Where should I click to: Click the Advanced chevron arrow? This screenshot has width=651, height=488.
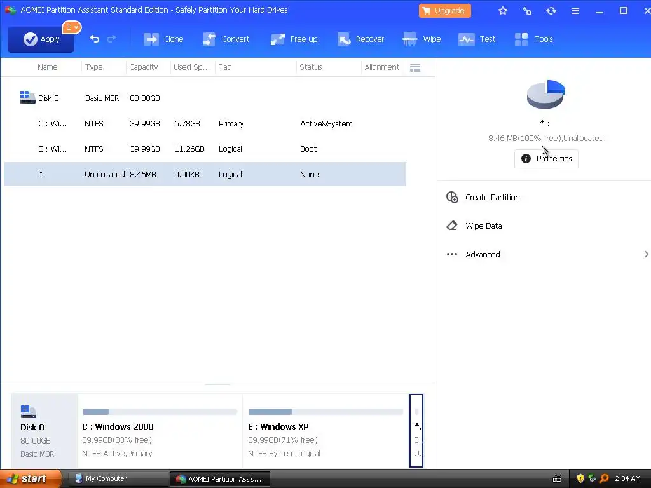coord(646,254)
